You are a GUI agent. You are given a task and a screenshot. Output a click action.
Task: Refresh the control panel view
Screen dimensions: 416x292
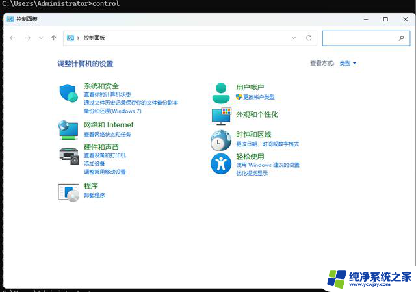tap(309, 38)
